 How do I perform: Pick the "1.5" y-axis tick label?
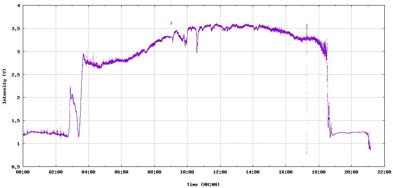[16, 120]
